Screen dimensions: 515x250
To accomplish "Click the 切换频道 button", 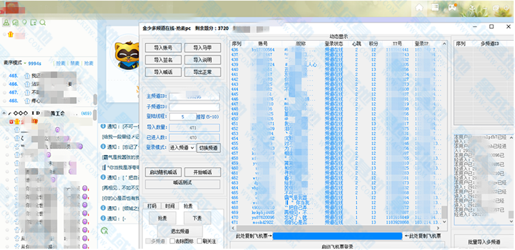I will (x=208, y=148).
